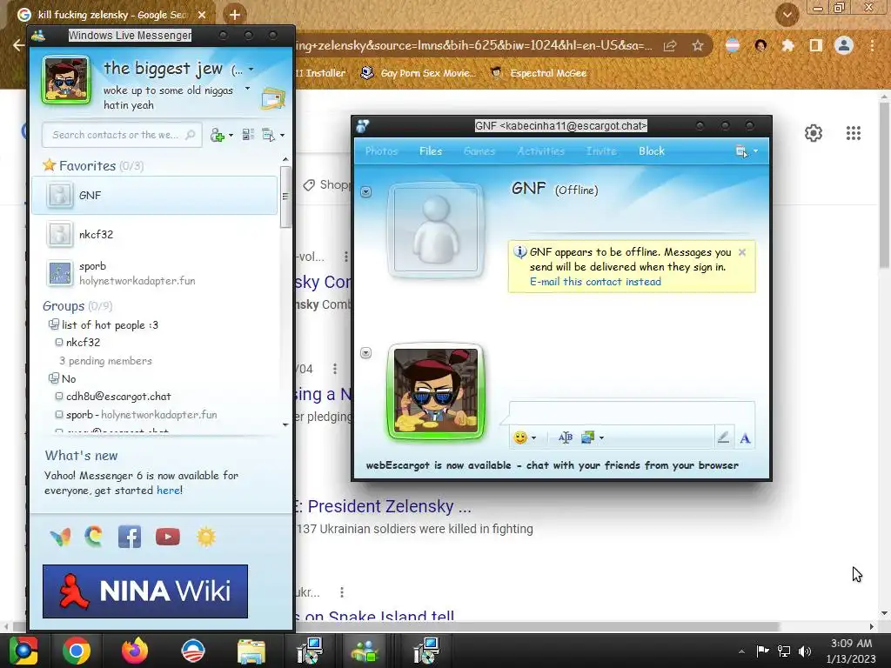Image resolution: width=891 pixels, height=668 pixels.
Task: Open the emoticon picker in the chat window
Action: (x=520, y=438)
